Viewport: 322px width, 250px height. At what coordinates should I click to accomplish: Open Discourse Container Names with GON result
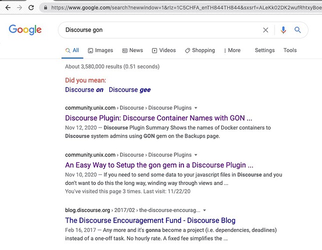[x=158, y=118]
